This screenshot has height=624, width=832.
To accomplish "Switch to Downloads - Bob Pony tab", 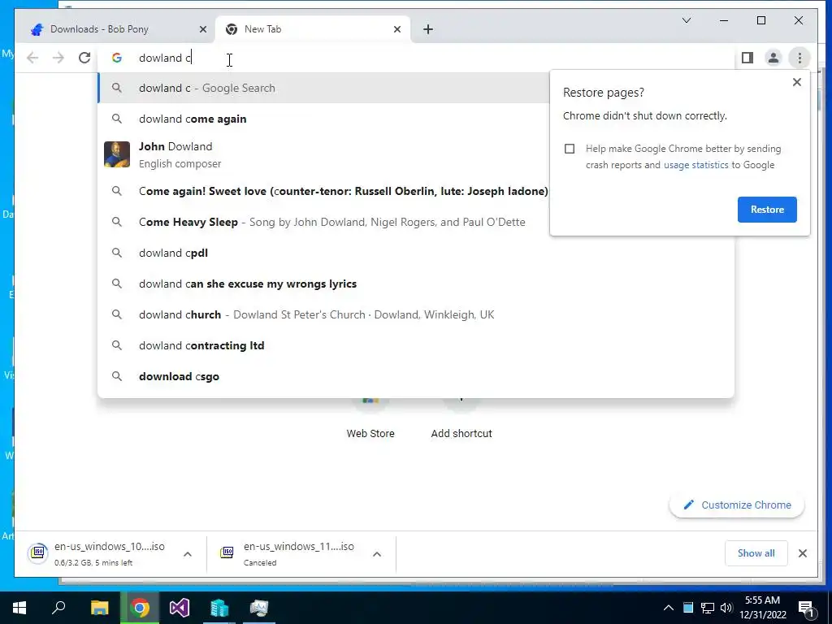I will pos(115,29).
